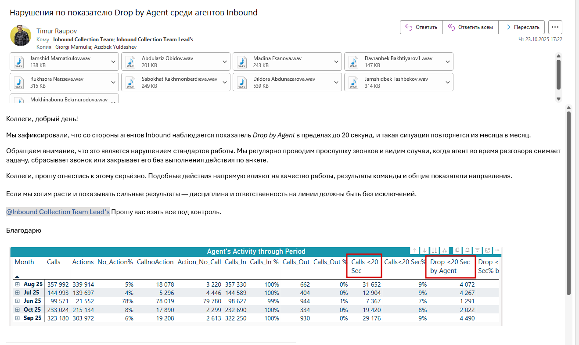Open the Jamshid Mamatkulov.wav file icon
This screenshot has width=579, height=345.
click(19, 61)
